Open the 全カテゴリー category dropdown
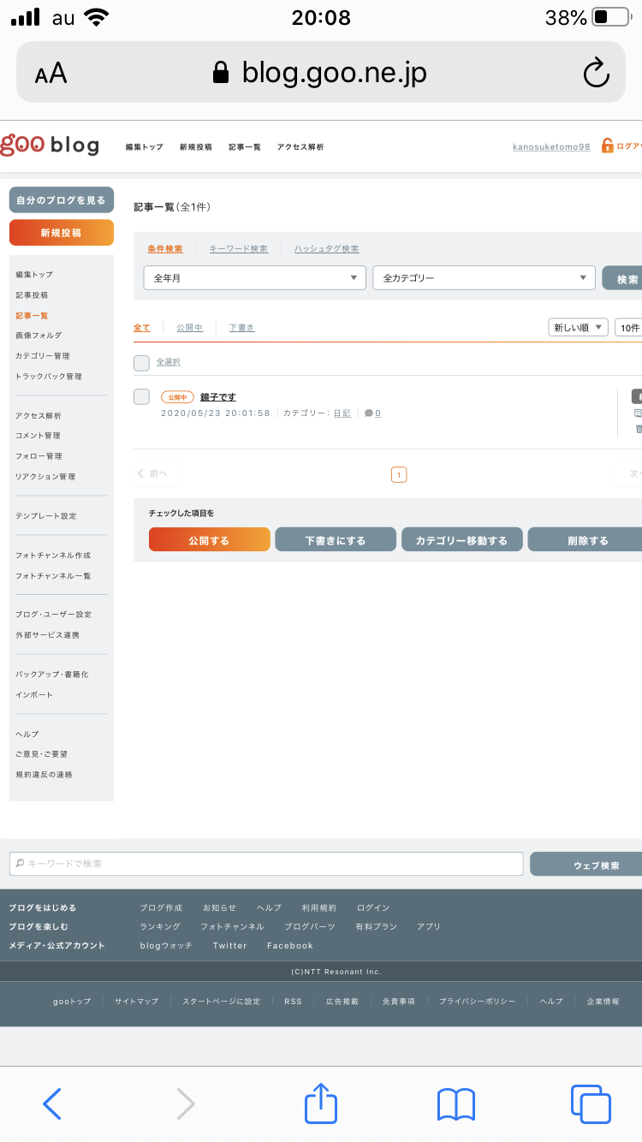This screenshot has height=1142, width=642. point(484,278)
